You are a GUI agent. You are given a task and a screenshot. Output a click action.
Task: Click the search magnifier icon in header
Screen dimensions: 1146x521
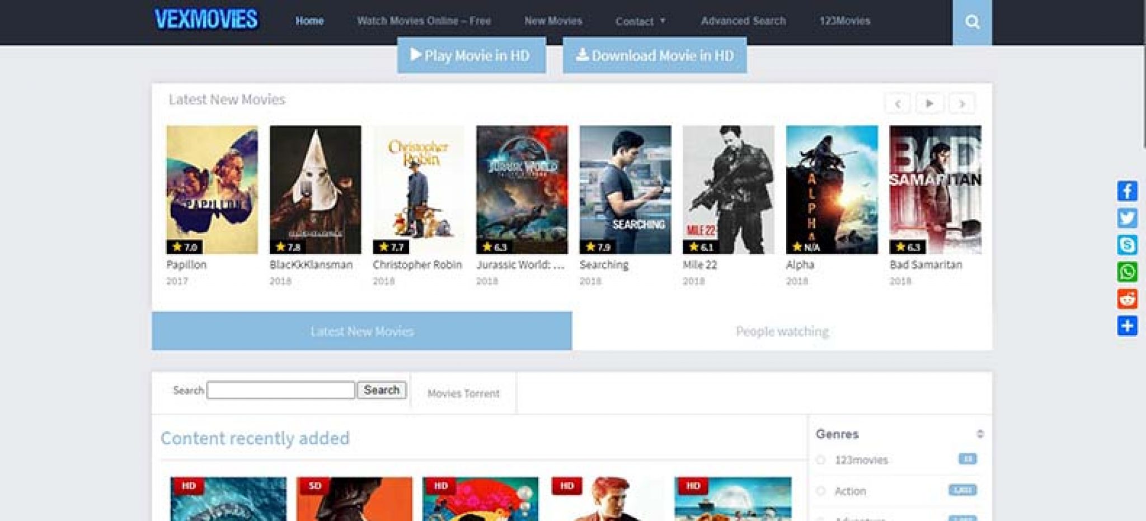[972, 22]
